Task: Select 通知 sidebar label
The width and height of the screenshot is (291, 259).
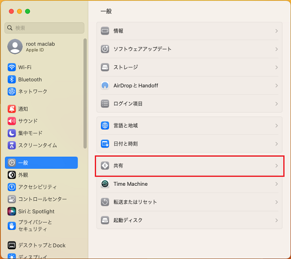Action: (23, 109)
